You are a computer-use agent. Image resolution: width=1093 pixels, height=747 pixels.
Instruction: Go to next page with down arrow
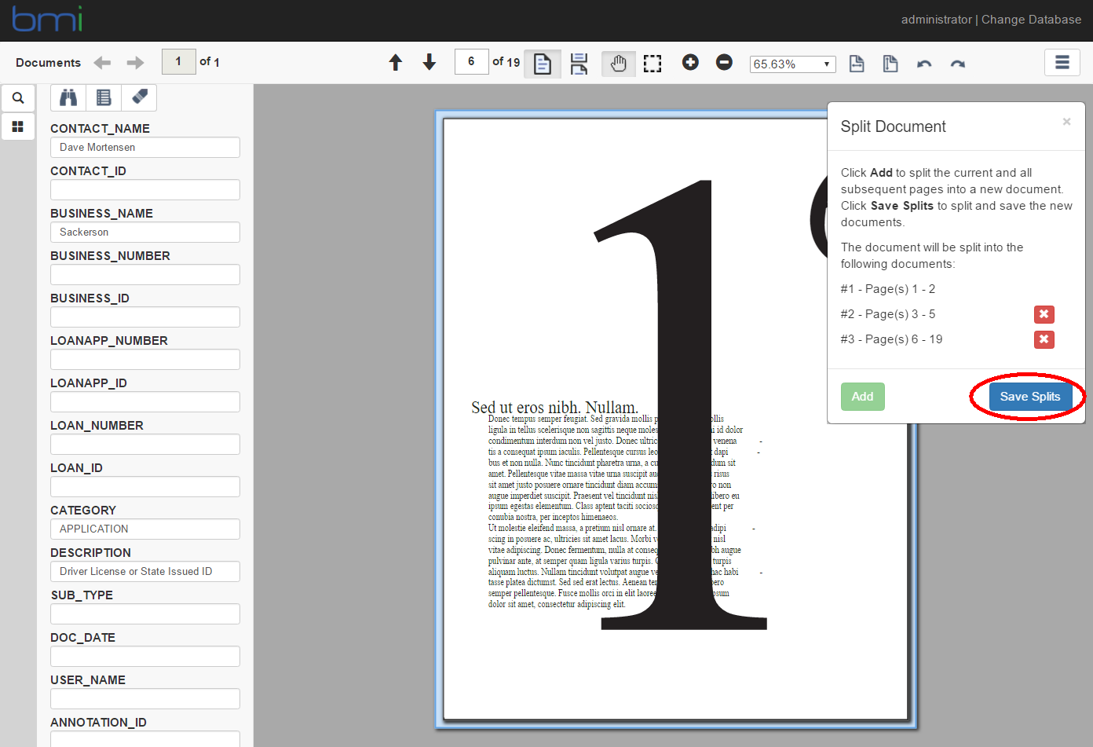[x=430, y=63]
